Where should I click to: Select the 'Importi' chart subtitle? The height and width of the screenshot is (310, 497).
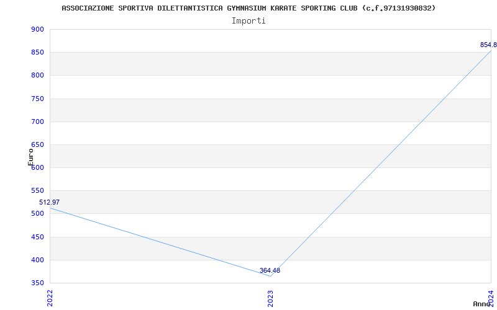coord(248,21)
